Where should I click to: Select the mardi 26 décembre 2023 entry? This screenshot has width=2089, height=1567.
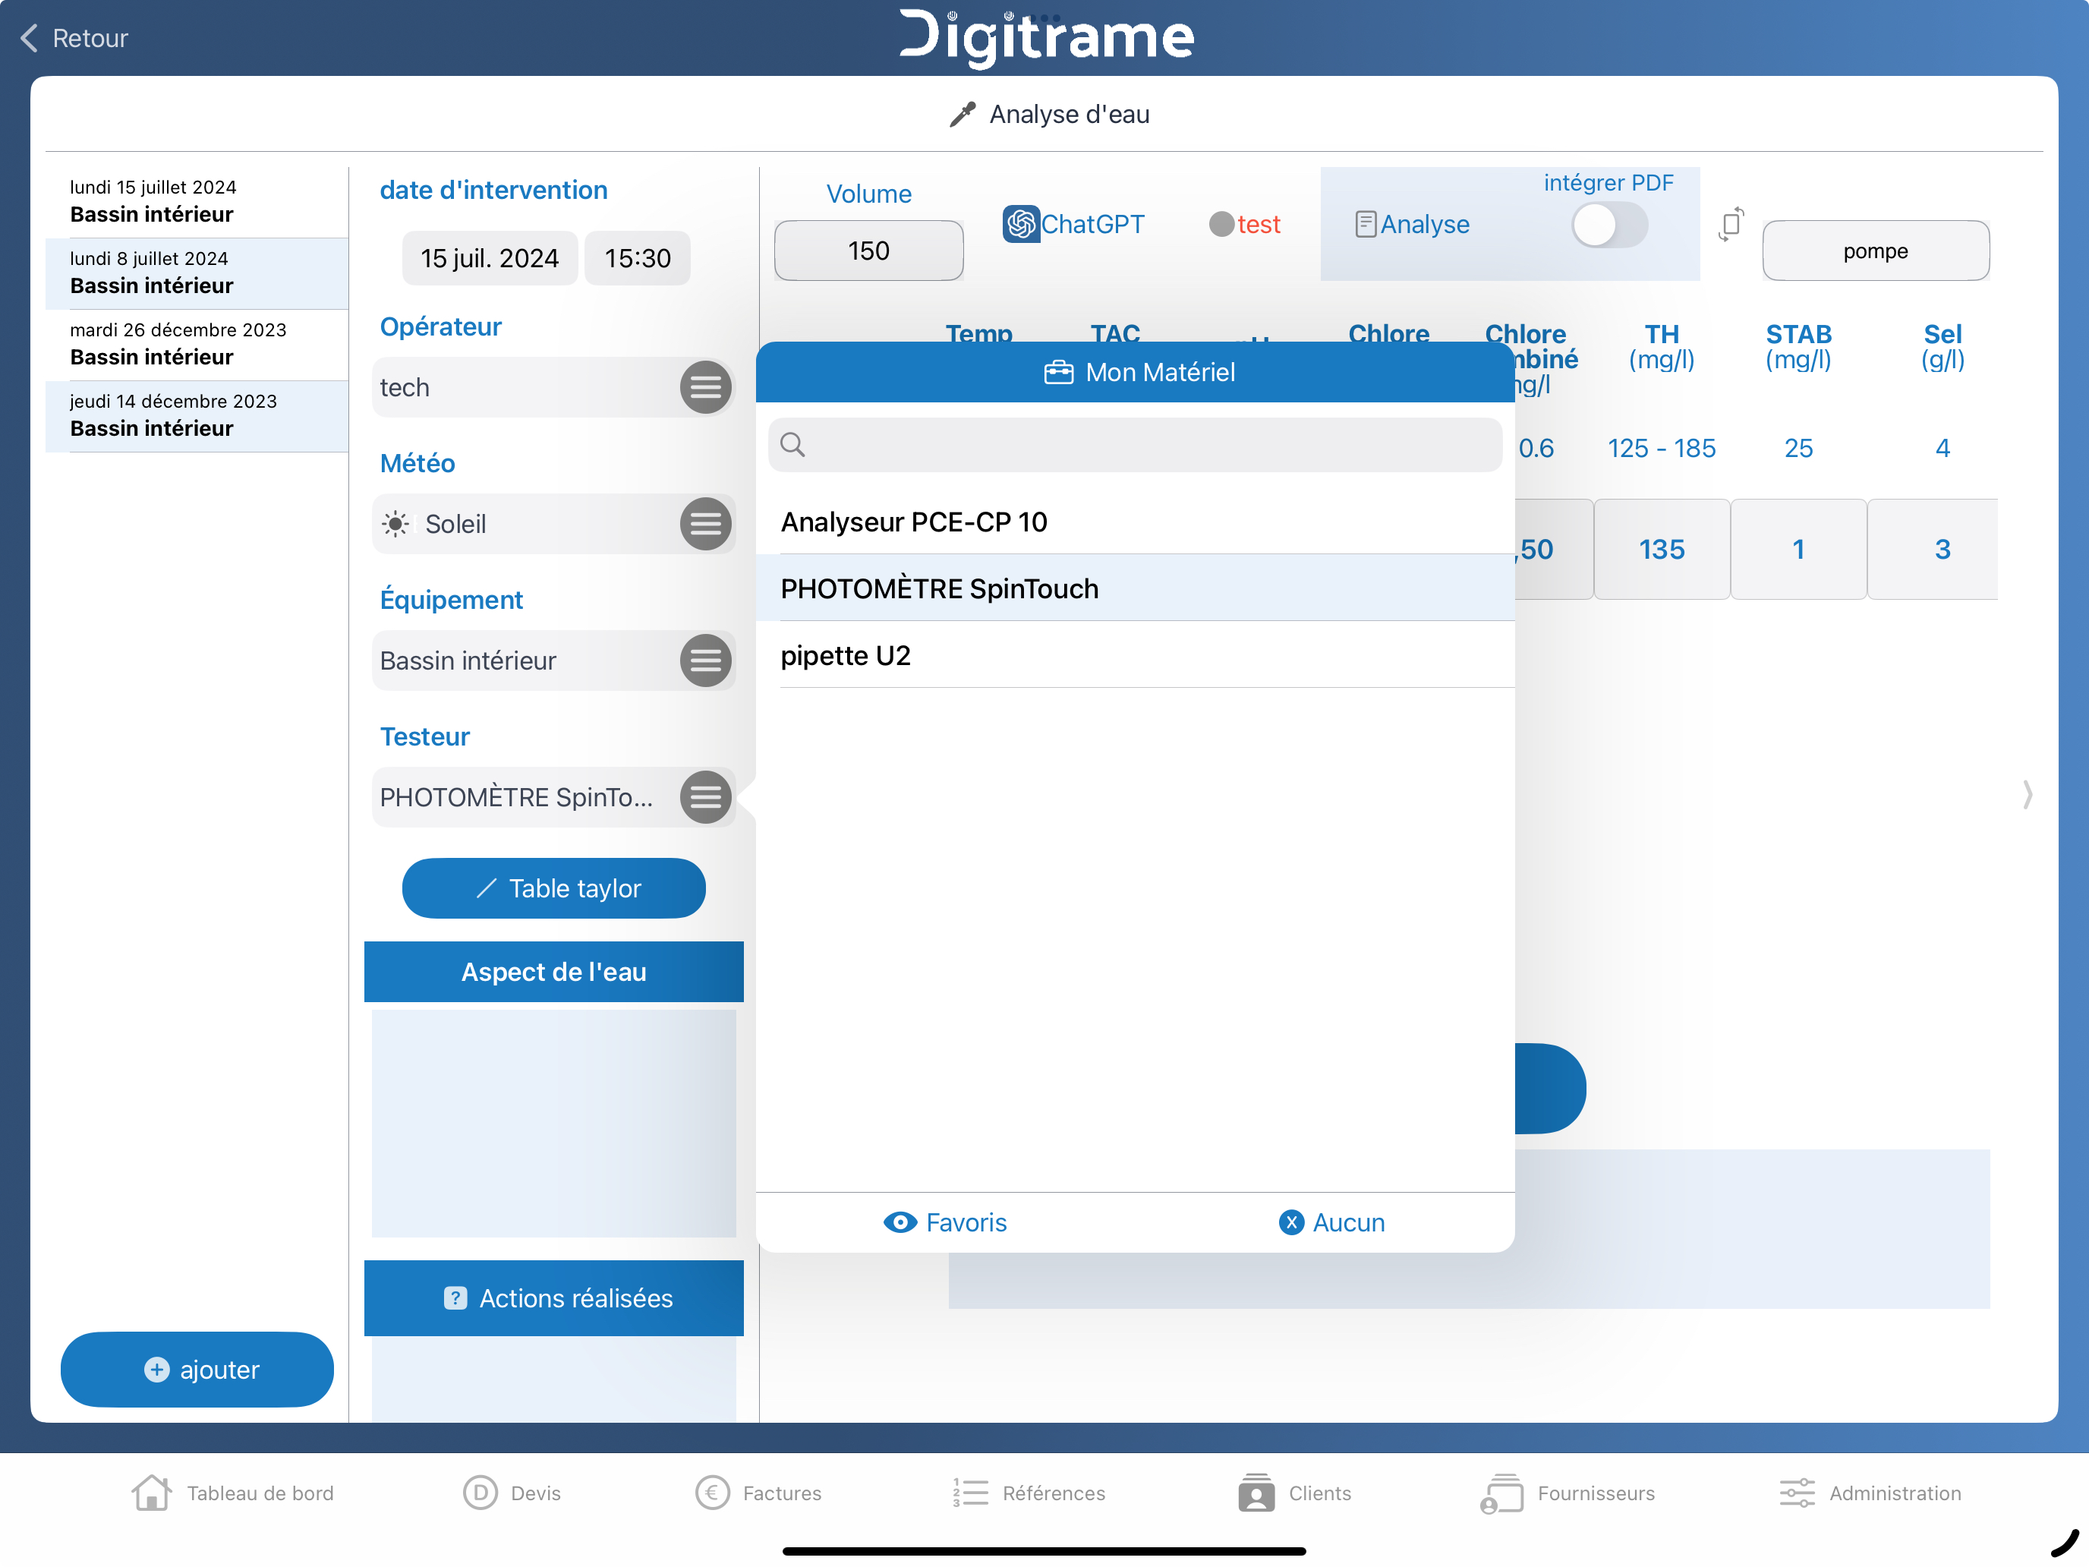[197, 344]
